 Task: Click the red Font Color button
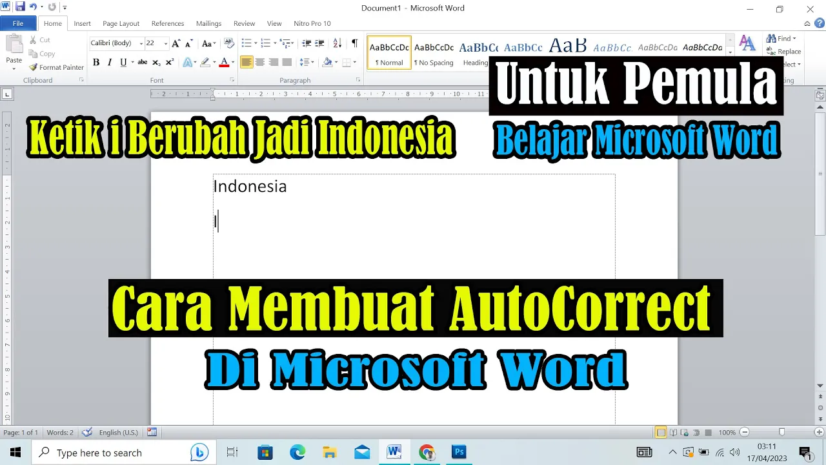223,62
